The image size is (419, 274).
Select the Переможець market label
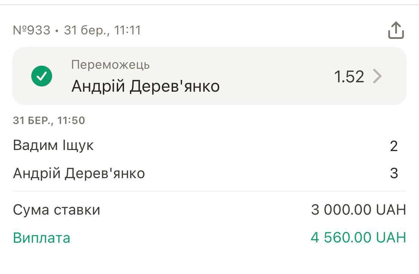click(110, 65)
